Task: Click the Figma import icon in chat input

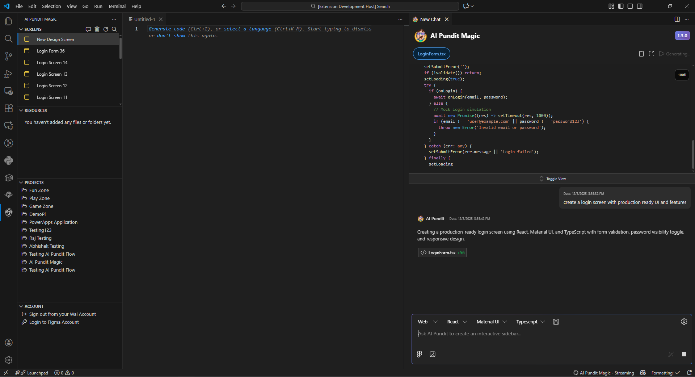Action: [x=419, y=354]
